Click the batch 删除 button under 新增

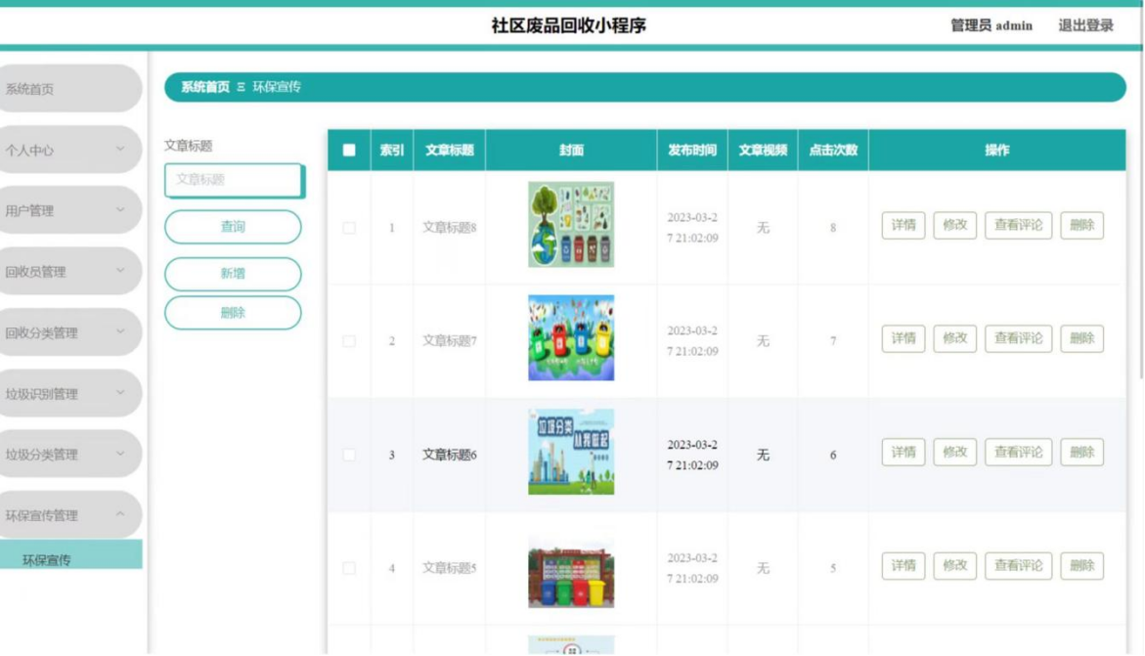(233, 313)
